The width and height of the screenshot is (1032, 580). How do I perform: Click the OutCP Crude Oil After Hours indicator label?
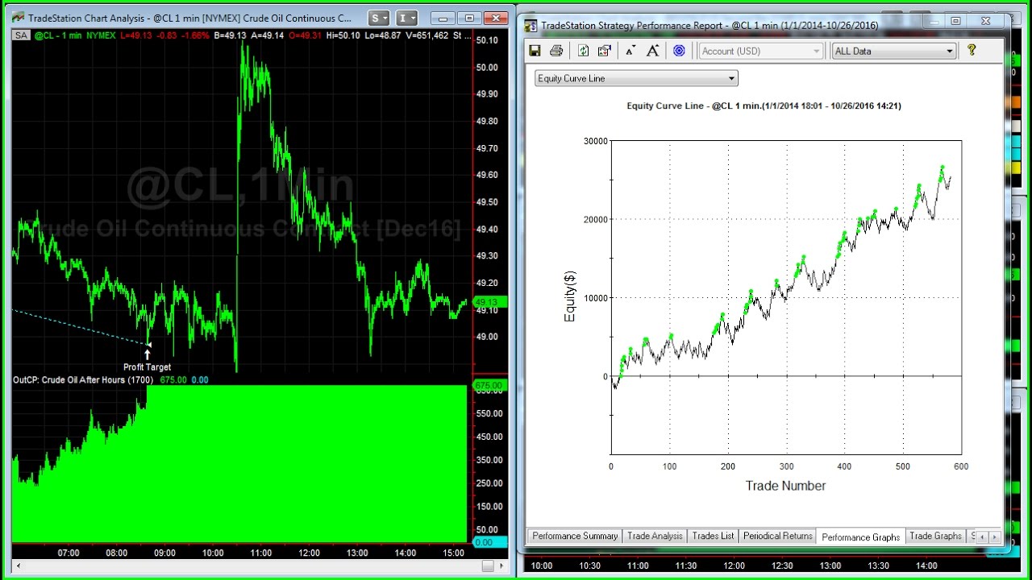pyautogui.click(x=84, y=380)
